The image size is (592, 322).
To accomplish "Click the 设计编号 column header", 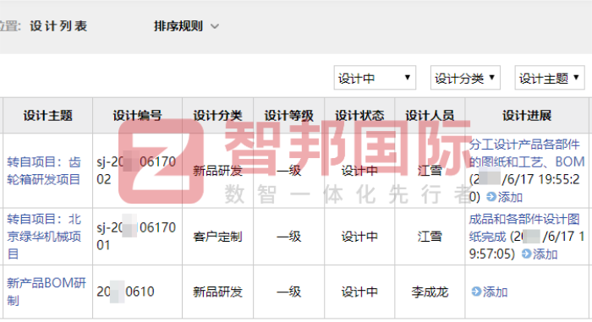I will pos(137,116).
